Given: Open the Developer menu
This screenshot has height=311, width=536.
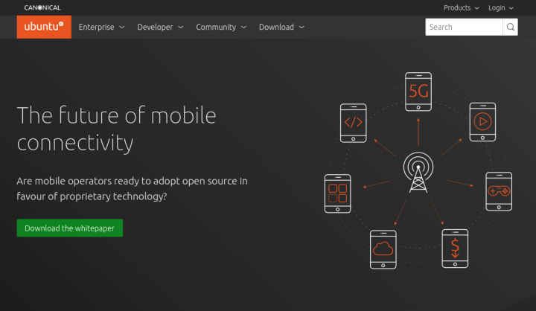Looking at the screenshot, I should (160, 27).
